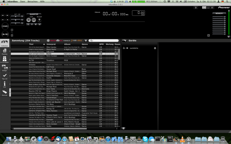This screenshot has height=144, width=231.
Task: Set 16-beat auto loop
Action: click(x=36, y=24)
